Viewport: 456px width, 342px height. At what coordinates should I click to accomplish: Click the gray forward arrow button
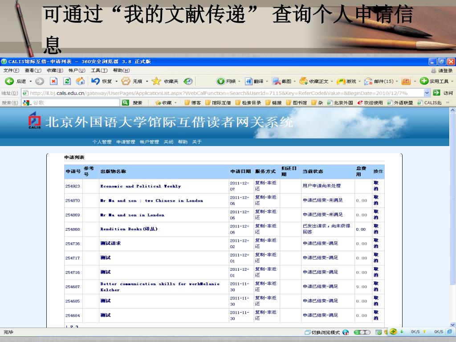[40, 81]
